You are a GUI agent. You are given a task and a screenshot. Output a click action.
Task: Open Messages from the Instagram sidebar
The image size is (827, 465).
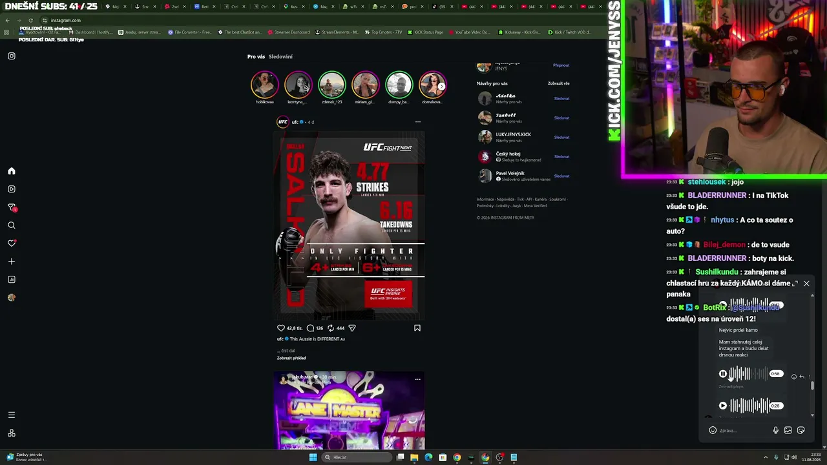pyautogui.click(x=12, y=207)
